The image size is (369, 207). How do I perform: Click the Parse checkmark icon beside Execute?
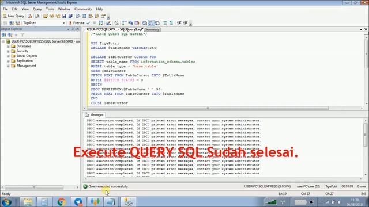click(88, 23)
